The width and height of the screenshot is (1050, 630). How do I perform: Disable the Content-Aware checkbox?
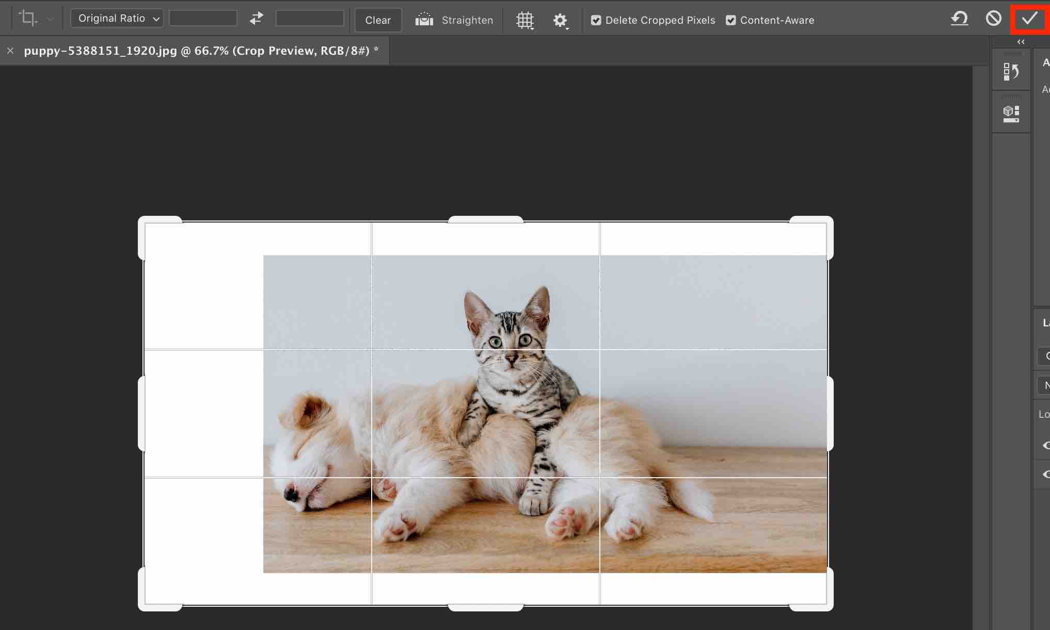click(730, 20)
